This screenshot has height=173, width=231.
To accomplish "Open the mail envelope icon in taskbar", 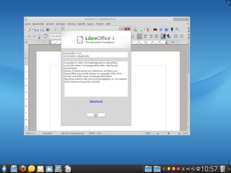I will [40, 169].
